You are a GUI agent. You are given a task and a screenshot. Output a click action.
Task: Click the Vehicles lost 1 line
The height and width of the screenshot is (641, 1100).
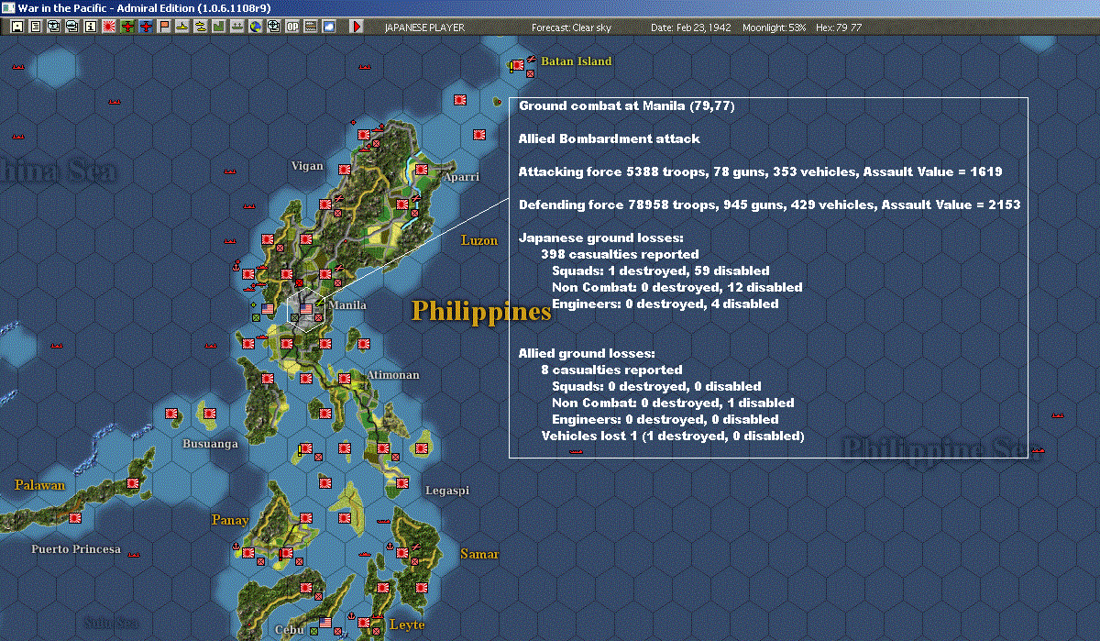(x=673, y=436)
